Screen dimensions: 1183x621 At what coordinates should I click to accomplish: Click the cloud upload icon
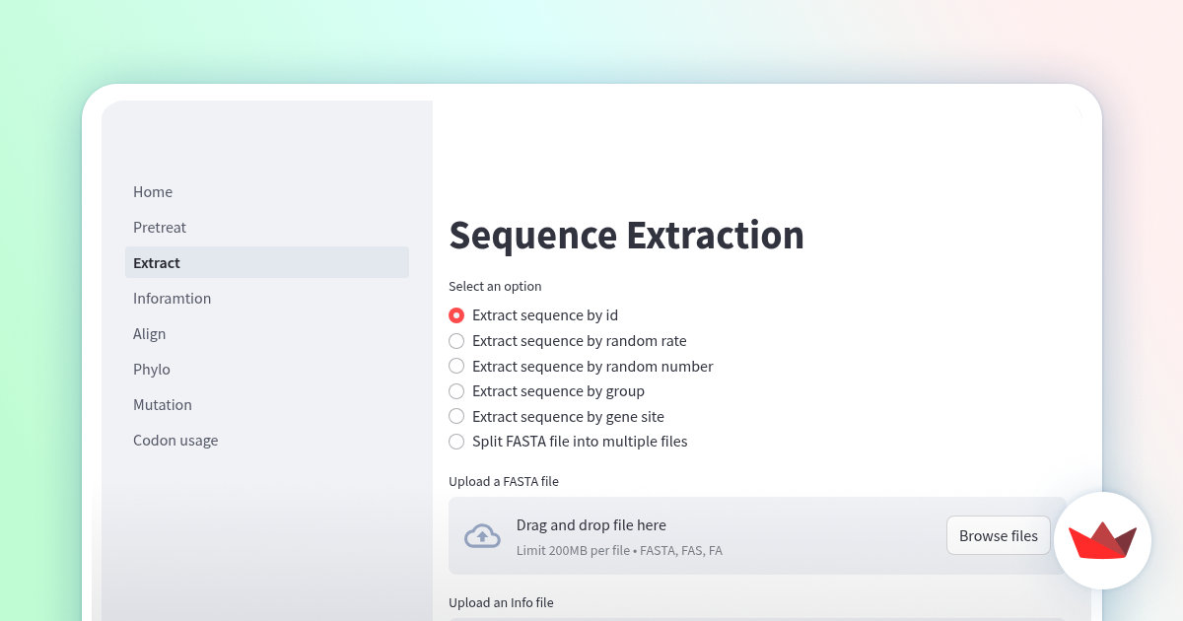click(483, 535)
